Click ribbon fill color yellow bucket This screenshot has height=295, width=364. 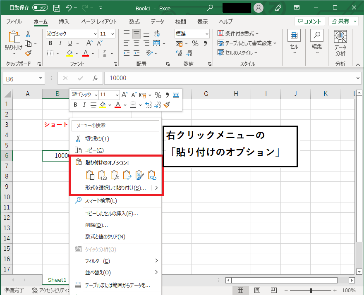tap(69, 53)
